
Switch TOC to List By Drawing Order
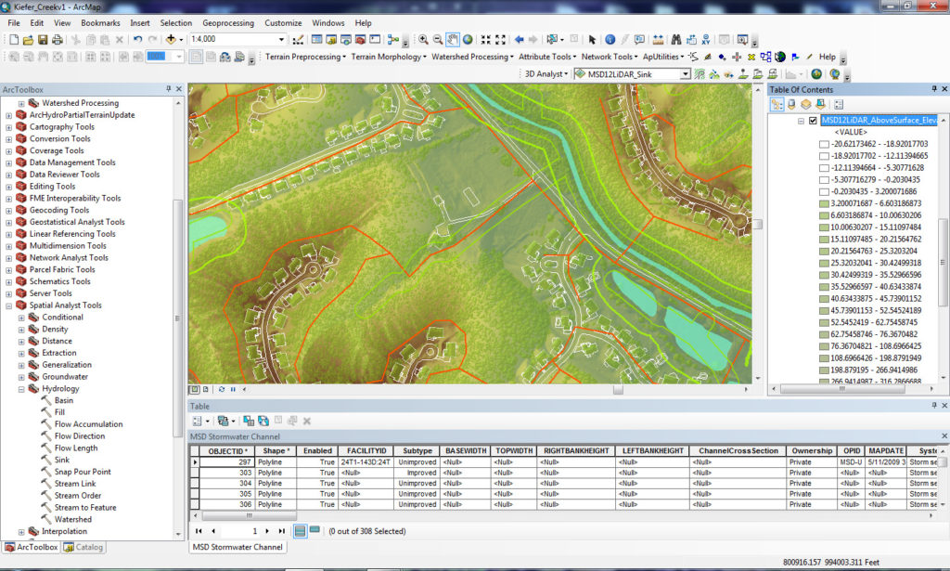click(777, 104)
